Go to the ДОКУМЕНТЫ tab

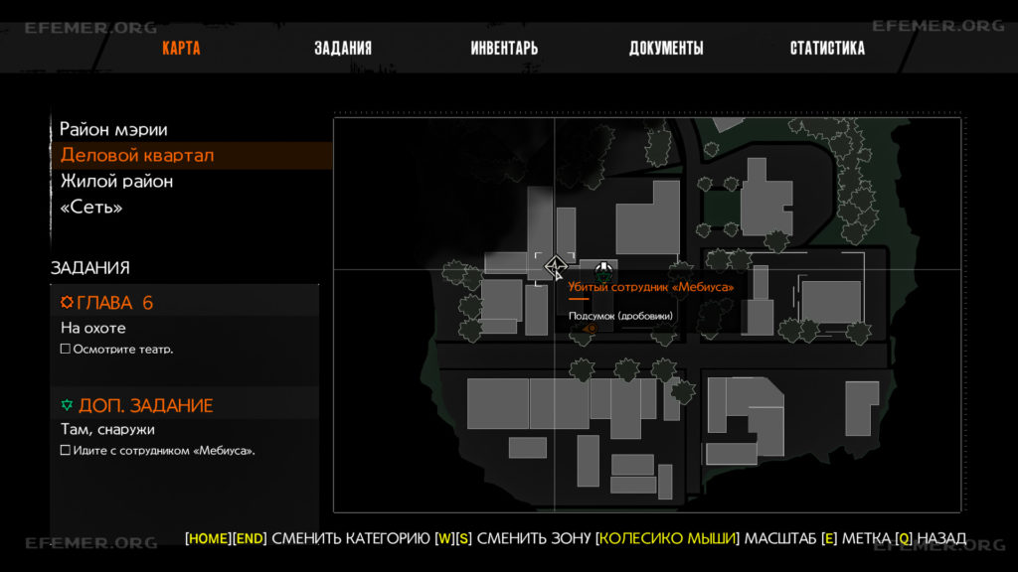click(666, 48)
